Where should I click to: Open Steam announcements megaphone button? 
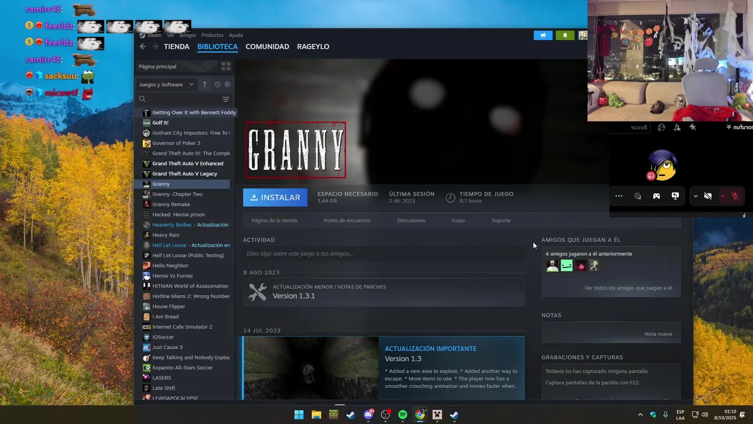[543, 35]
